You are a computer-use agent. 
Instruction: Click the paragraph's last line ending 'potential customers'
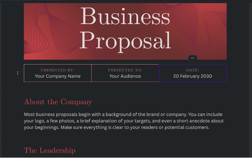click(117, 127)
